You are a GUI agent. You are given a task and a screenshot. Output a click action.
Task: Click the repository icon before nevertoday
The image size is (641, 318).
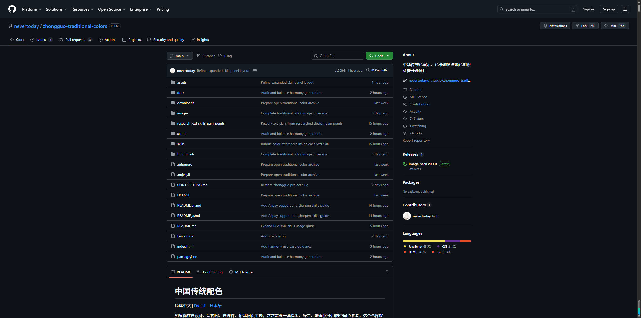[x=10, y=26]
